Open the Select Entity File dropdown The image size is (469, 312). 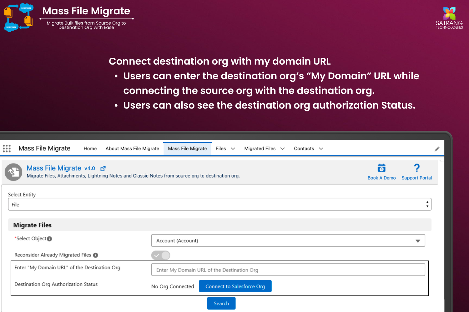(219, 204)
